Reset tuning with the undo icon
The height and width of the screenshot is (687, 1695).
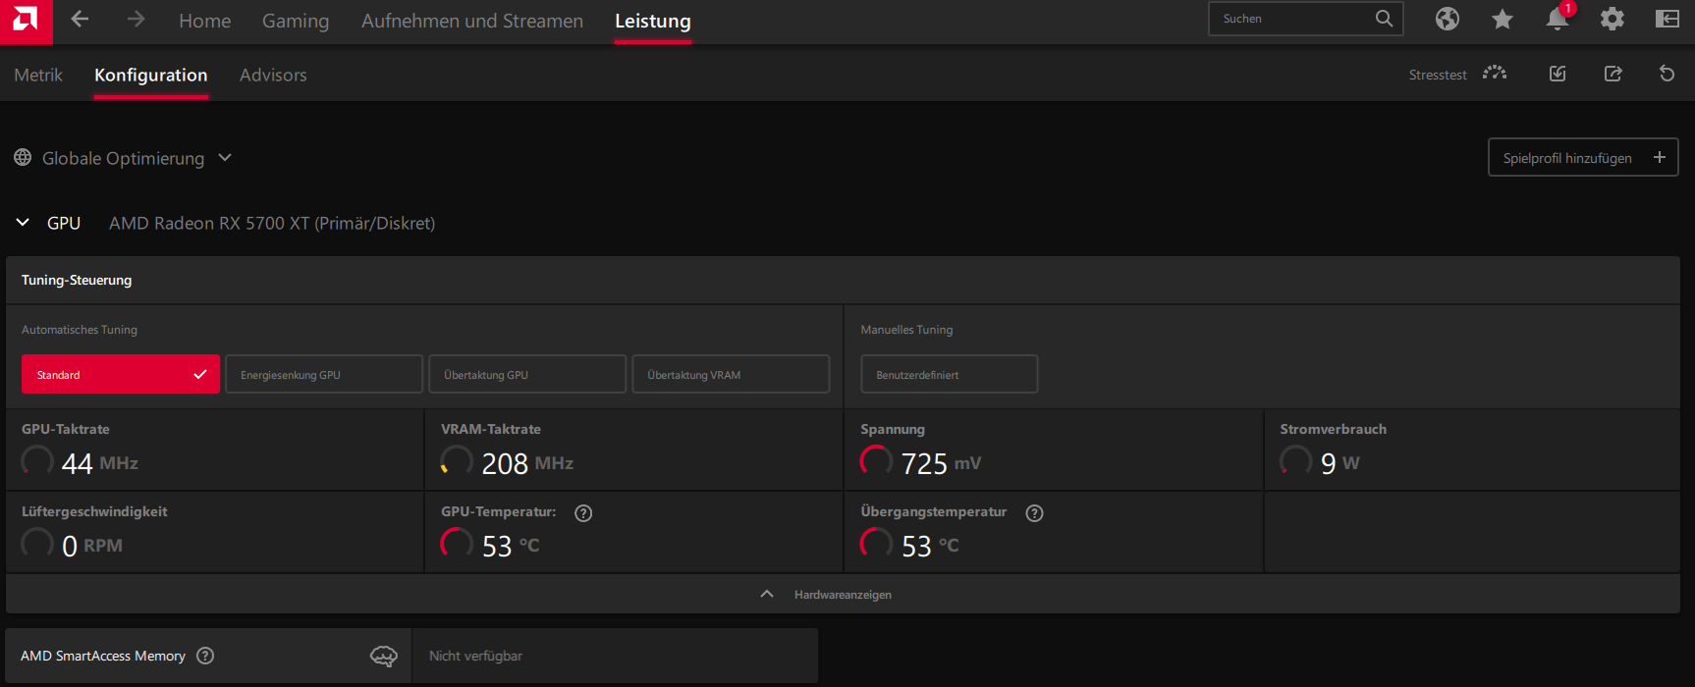coord(1667,74)
